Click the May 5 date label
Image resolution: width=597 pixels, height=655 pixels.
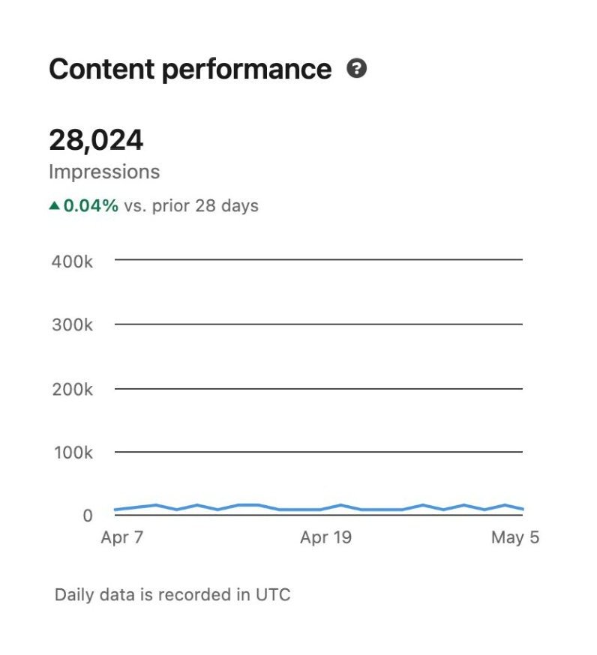pyautogui.click(x=515, y=538)
